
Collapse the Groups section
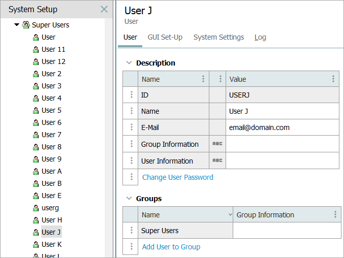click(129, 199)
